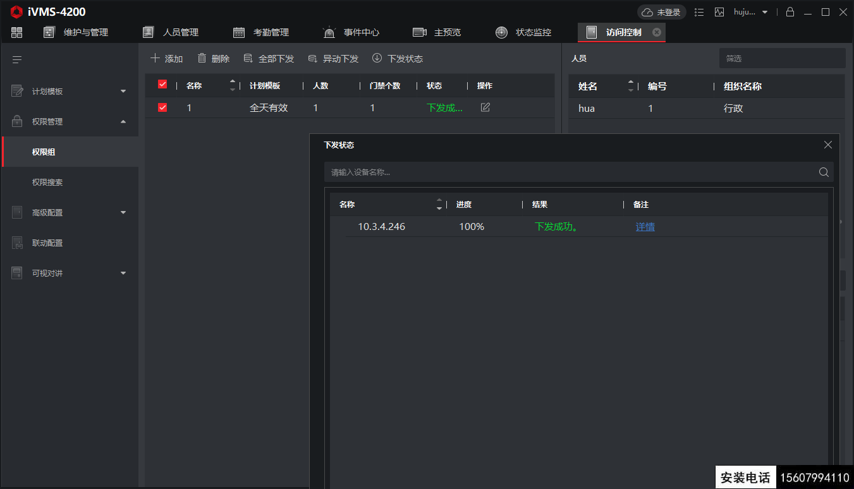Open the 主预览 tab
The height and width of the screenshot is (489, 854).
(x=437, y=32)
